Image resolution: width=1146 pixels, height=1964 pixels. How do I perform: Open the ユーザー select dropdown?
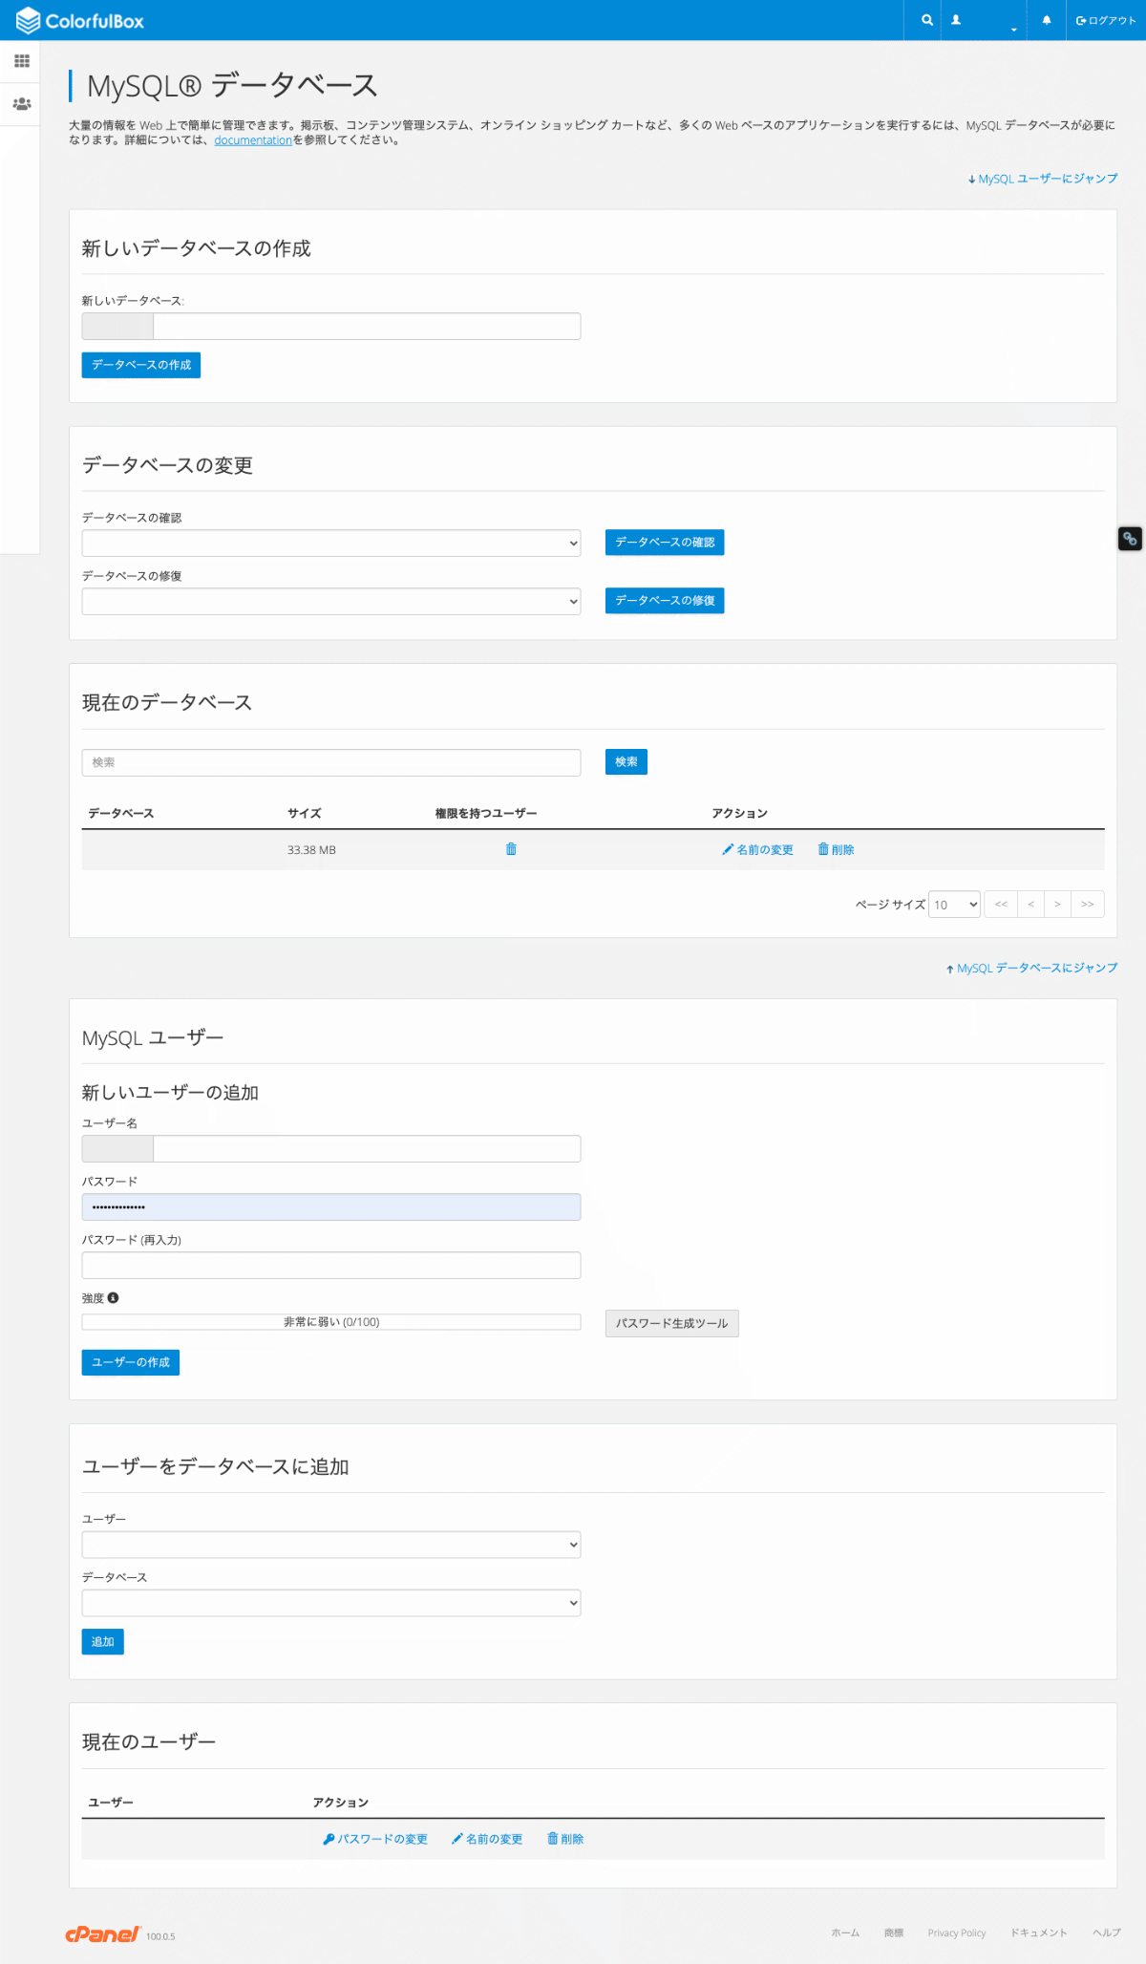click(x=331, y=1546)
